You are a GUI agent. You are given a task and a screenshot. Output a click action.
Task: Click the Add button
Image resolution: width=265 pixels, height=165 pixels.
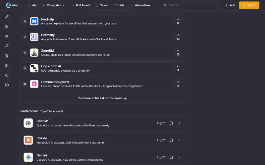230,5
